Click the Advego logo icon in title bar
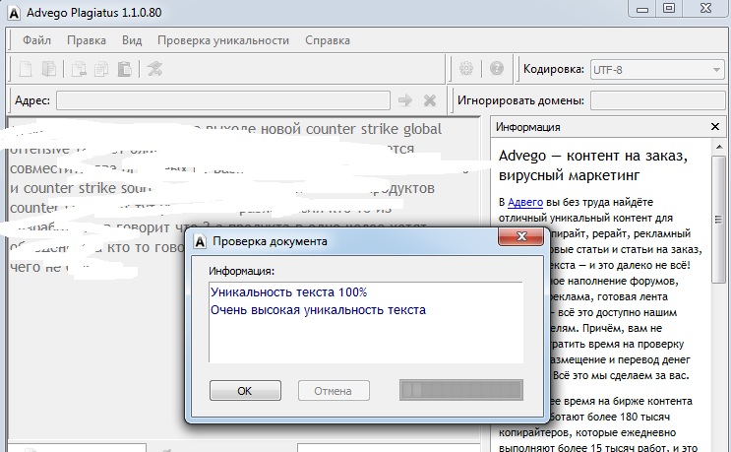731x452 pixels. (x=14, y=13)
